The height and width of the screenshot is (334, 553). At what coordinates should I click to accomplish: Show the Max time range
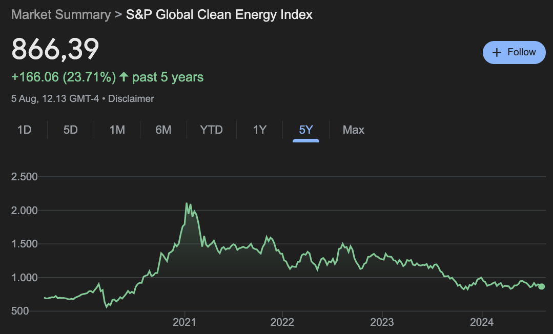tap(354, 130)
